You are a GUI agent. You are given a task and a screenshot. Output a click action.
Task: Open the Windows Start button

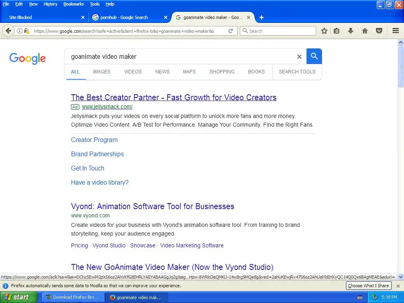pos(19,297)
